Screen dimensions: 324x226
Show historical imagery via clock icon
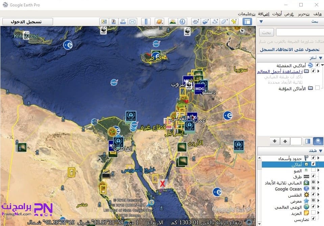[182, 22]
